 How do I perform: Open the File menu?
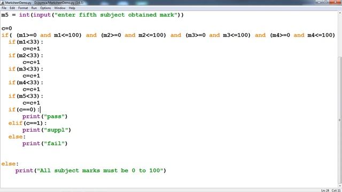(x=4, y=8)
